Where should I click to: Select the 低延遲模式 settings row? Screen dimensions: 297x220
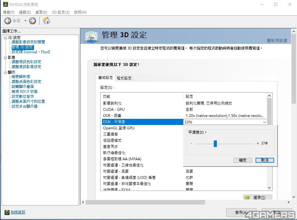tap(142, 140)
